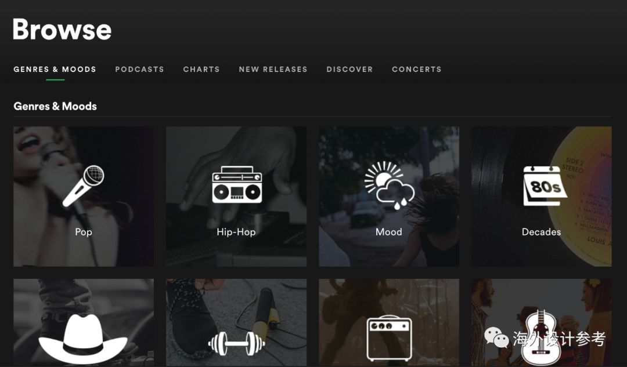Select the guitar amplifier genre icon
Image resolution: width=627 pixels, height=367 pixels.
click(389, 339)
